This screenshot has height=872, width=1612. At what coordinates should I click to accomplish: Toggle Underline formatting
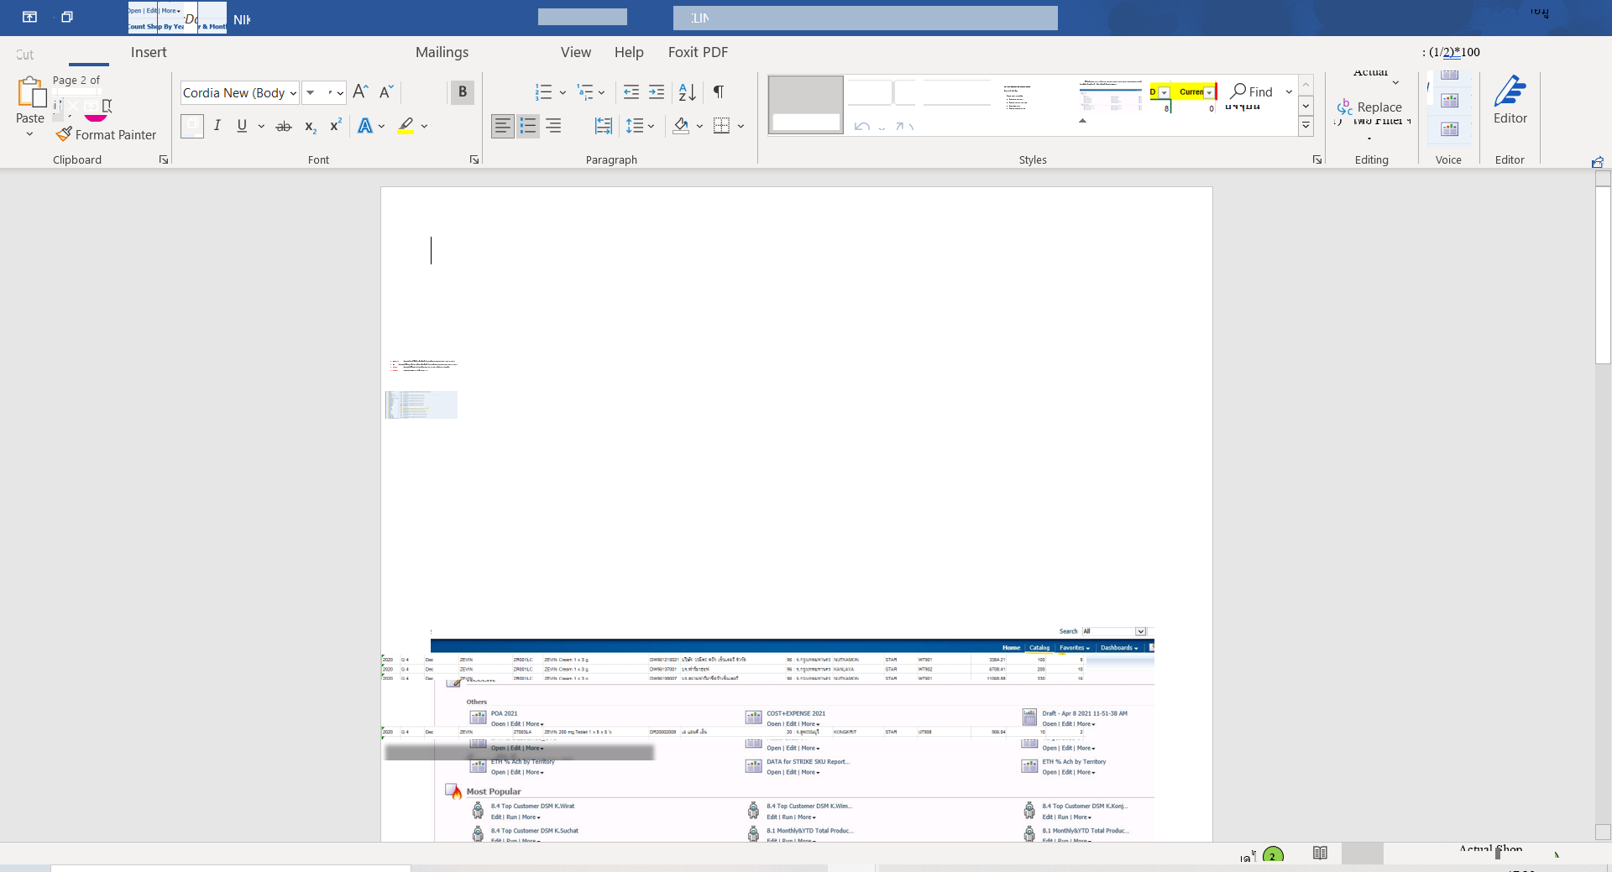[242, 126]
